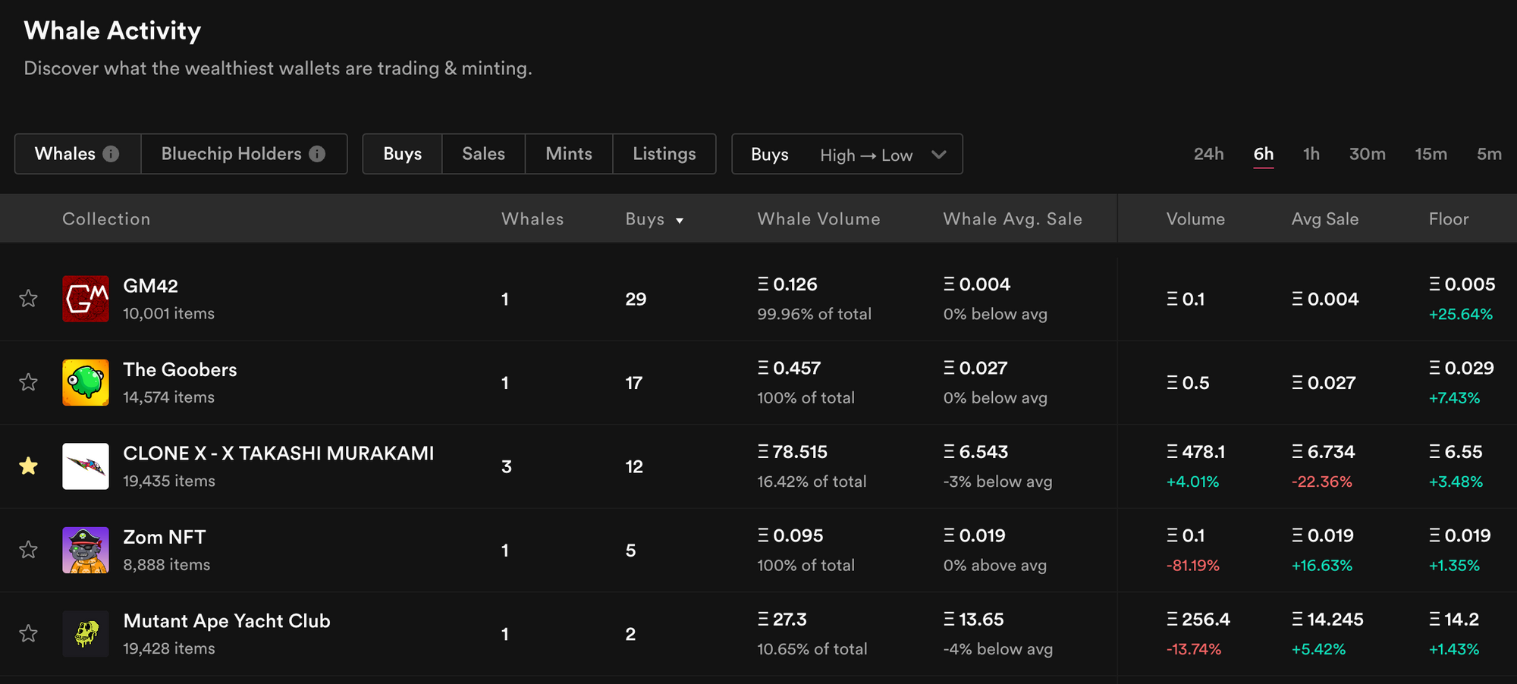Screen dimensions: 1517x684
Task: Switch to the Mints activity tab
Action: tap(569, 154)
